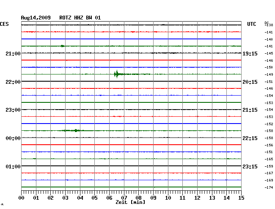Click the 15 minute axis label
The image size is (275, 209).
[x=241, y=198]
